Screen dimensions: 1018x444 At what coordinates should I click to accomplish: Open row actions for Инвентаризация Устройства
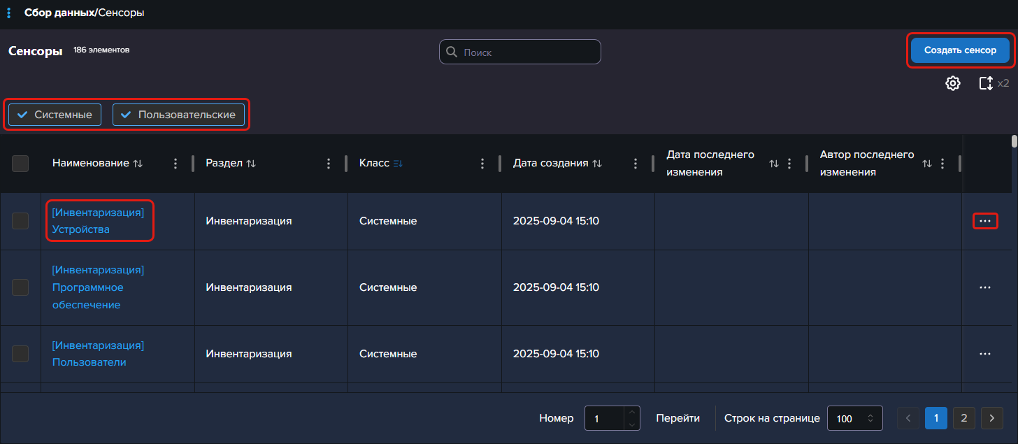click(985, 221)
